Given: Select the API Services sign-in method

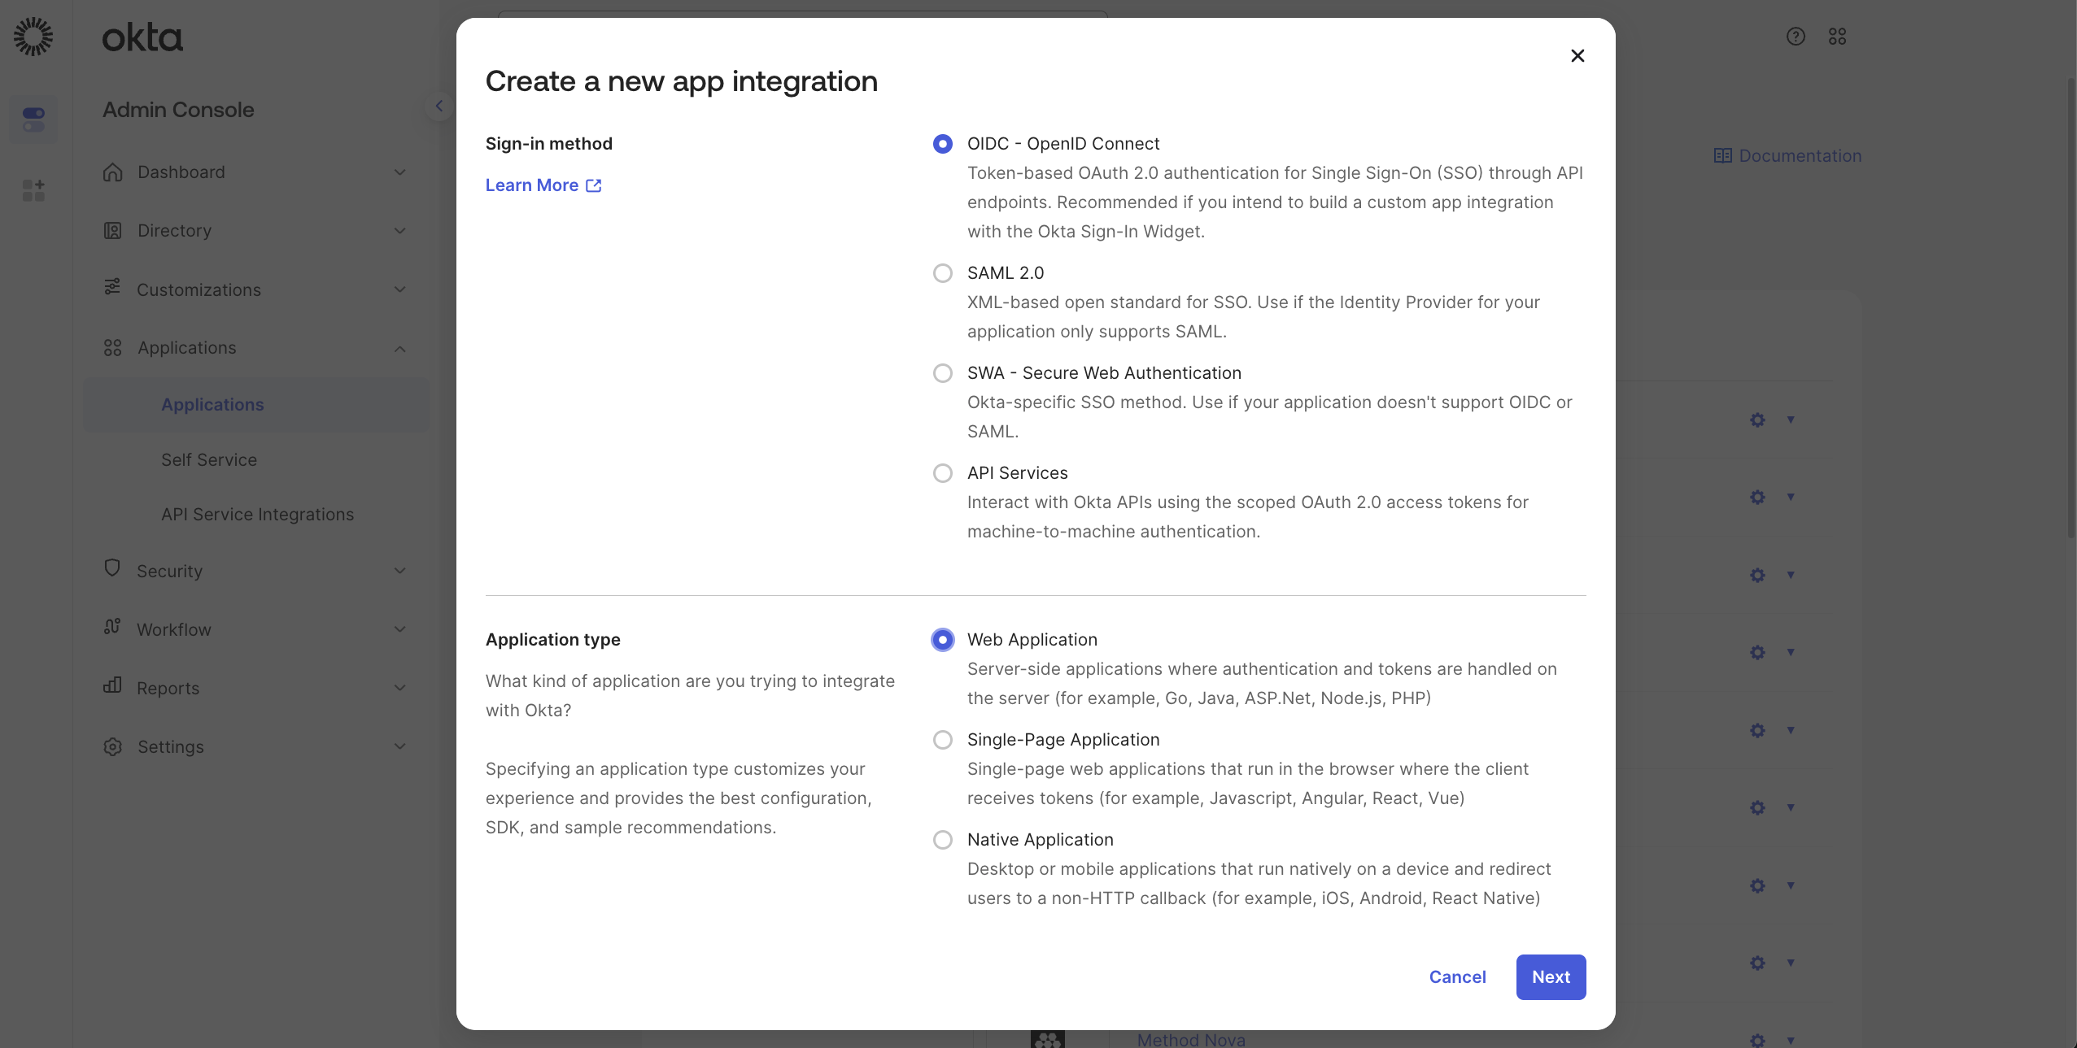Looking at the screenshot, I should coord(942,473).
